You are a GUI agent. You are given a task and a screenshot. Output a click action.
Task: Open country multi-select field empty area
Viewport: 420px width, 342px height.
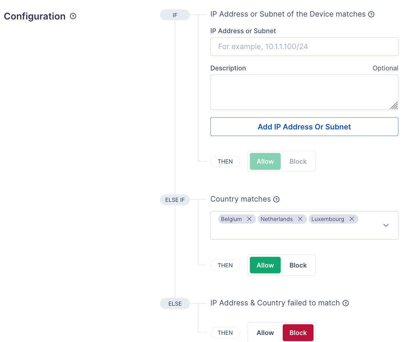(x=291, y=232)
